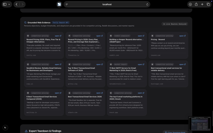Open the knock.app top 8 email link
The height and width of the screenshot is (133, 213).
141,93
